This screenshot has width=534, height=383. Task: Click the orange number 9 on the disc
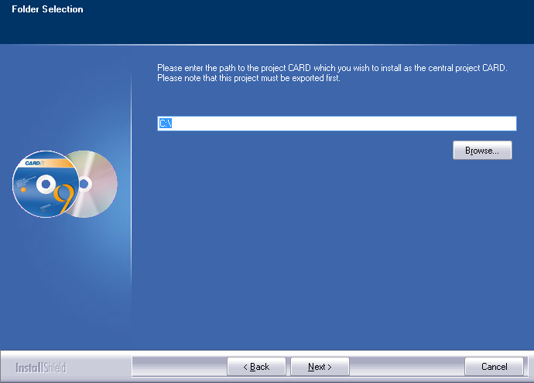pos(64,198)
